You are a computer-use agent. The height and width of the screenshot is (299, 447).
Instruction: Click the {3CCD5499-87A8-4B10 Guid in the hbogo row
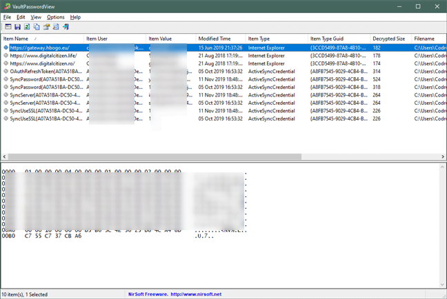[x=338, y=48]
